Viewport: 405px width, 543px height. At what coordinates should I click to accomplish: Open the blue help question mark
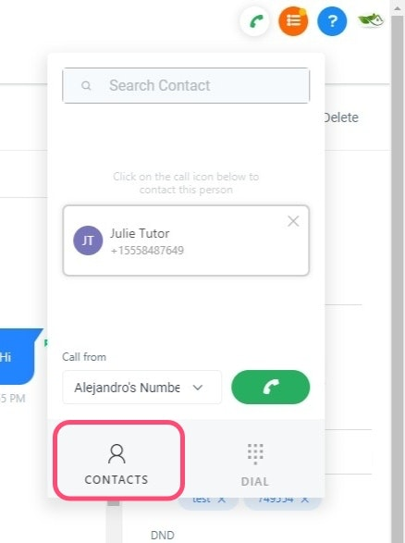point(332,22)
